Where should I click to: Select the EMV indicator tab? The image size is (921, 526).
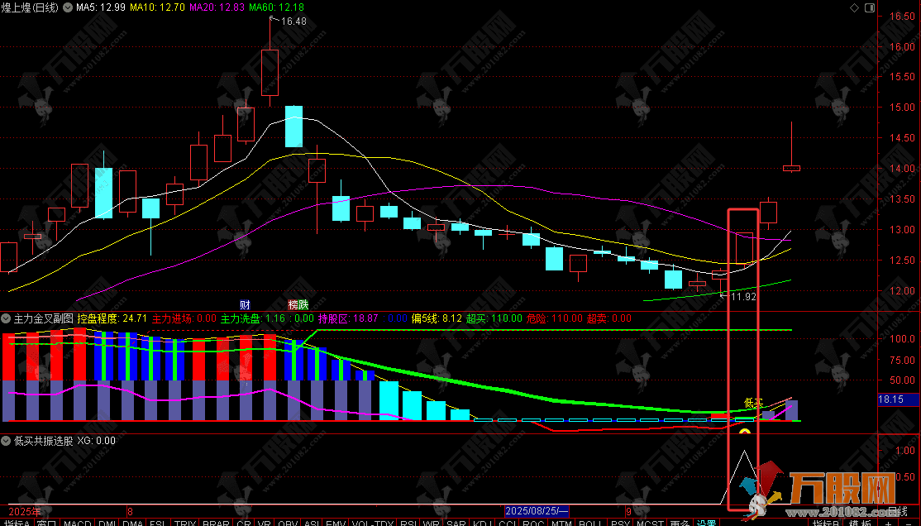click(x=336, y=523)
